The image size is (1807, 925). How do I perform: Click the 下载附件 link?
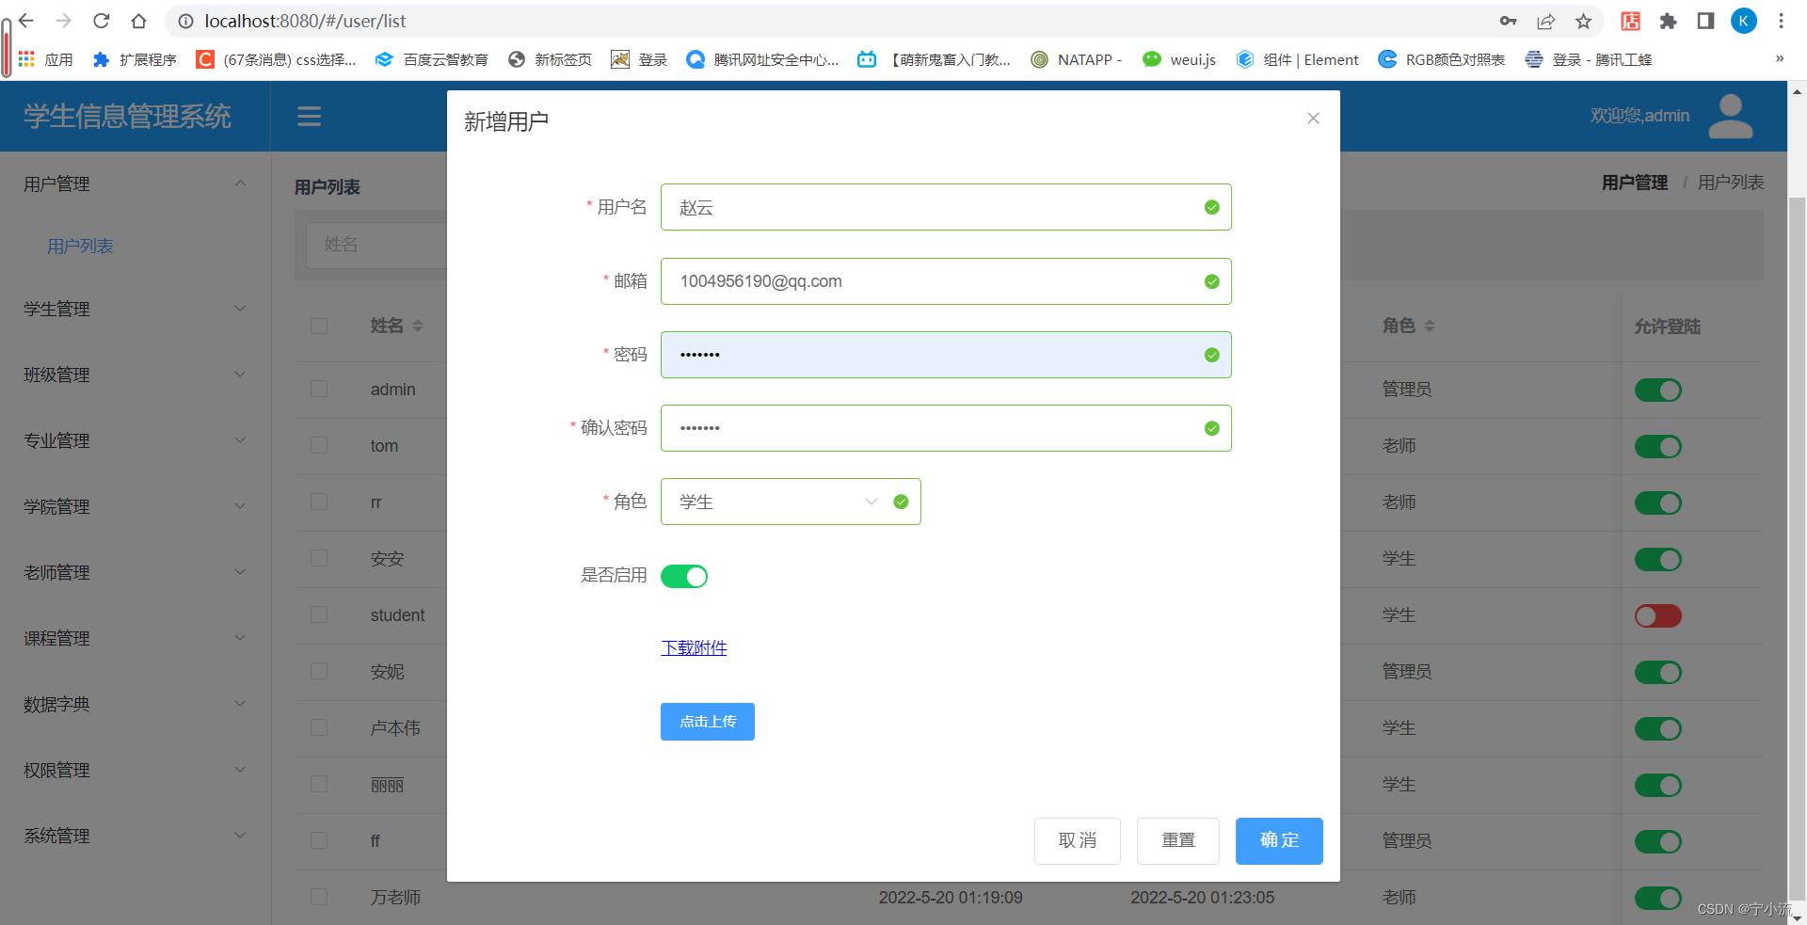point(694,647)
